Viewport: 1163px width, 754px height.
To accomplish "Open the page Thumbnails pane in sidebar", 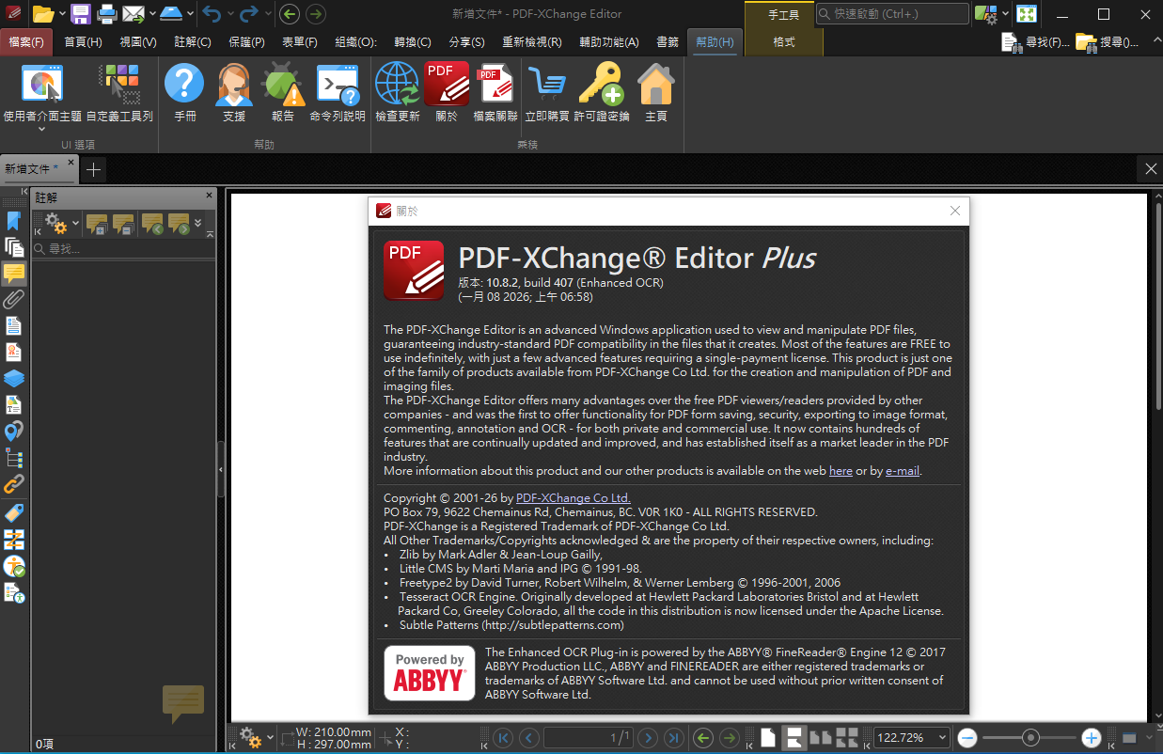I will [x=14, y=247].
